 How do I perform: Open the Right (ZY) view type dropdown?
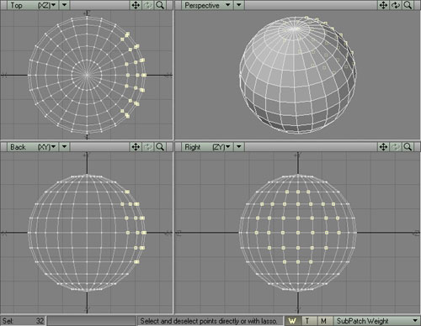(x=207, y=147)
